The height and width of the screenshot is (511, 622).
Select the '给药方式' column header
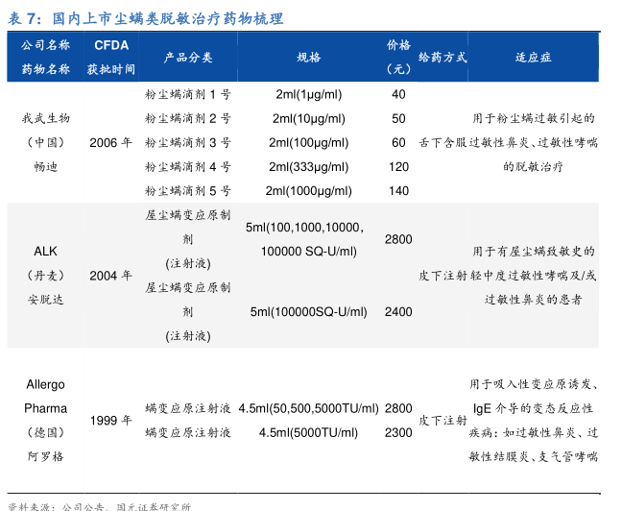442,57
